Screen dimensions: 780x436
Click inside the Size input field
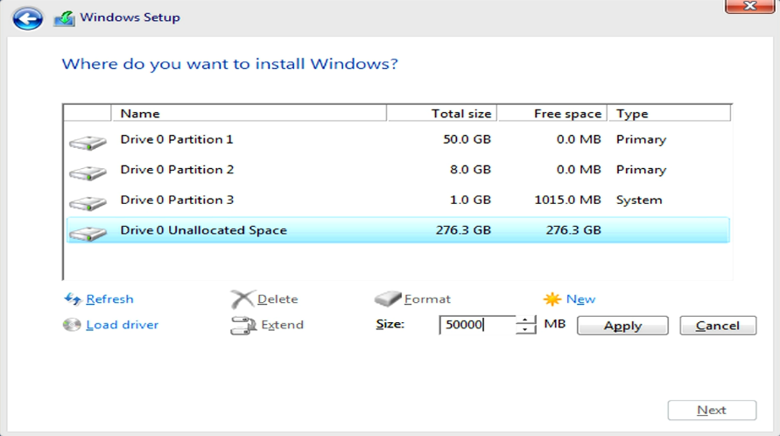point(477,325)
